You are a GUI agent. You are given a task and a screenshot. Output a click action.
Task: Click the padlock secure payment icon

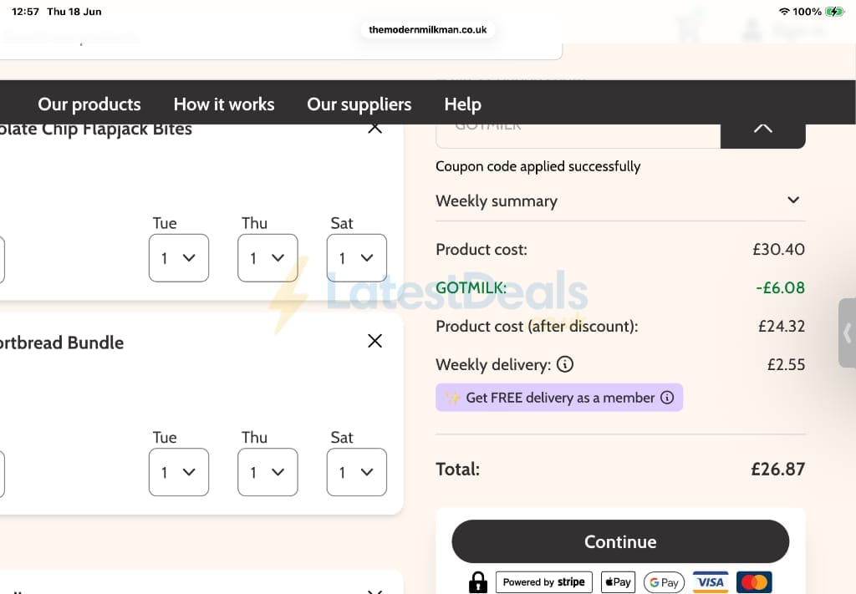477,582
